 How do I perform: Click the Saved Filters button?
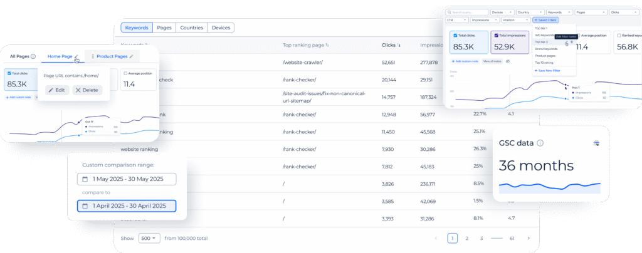[545, 19]
